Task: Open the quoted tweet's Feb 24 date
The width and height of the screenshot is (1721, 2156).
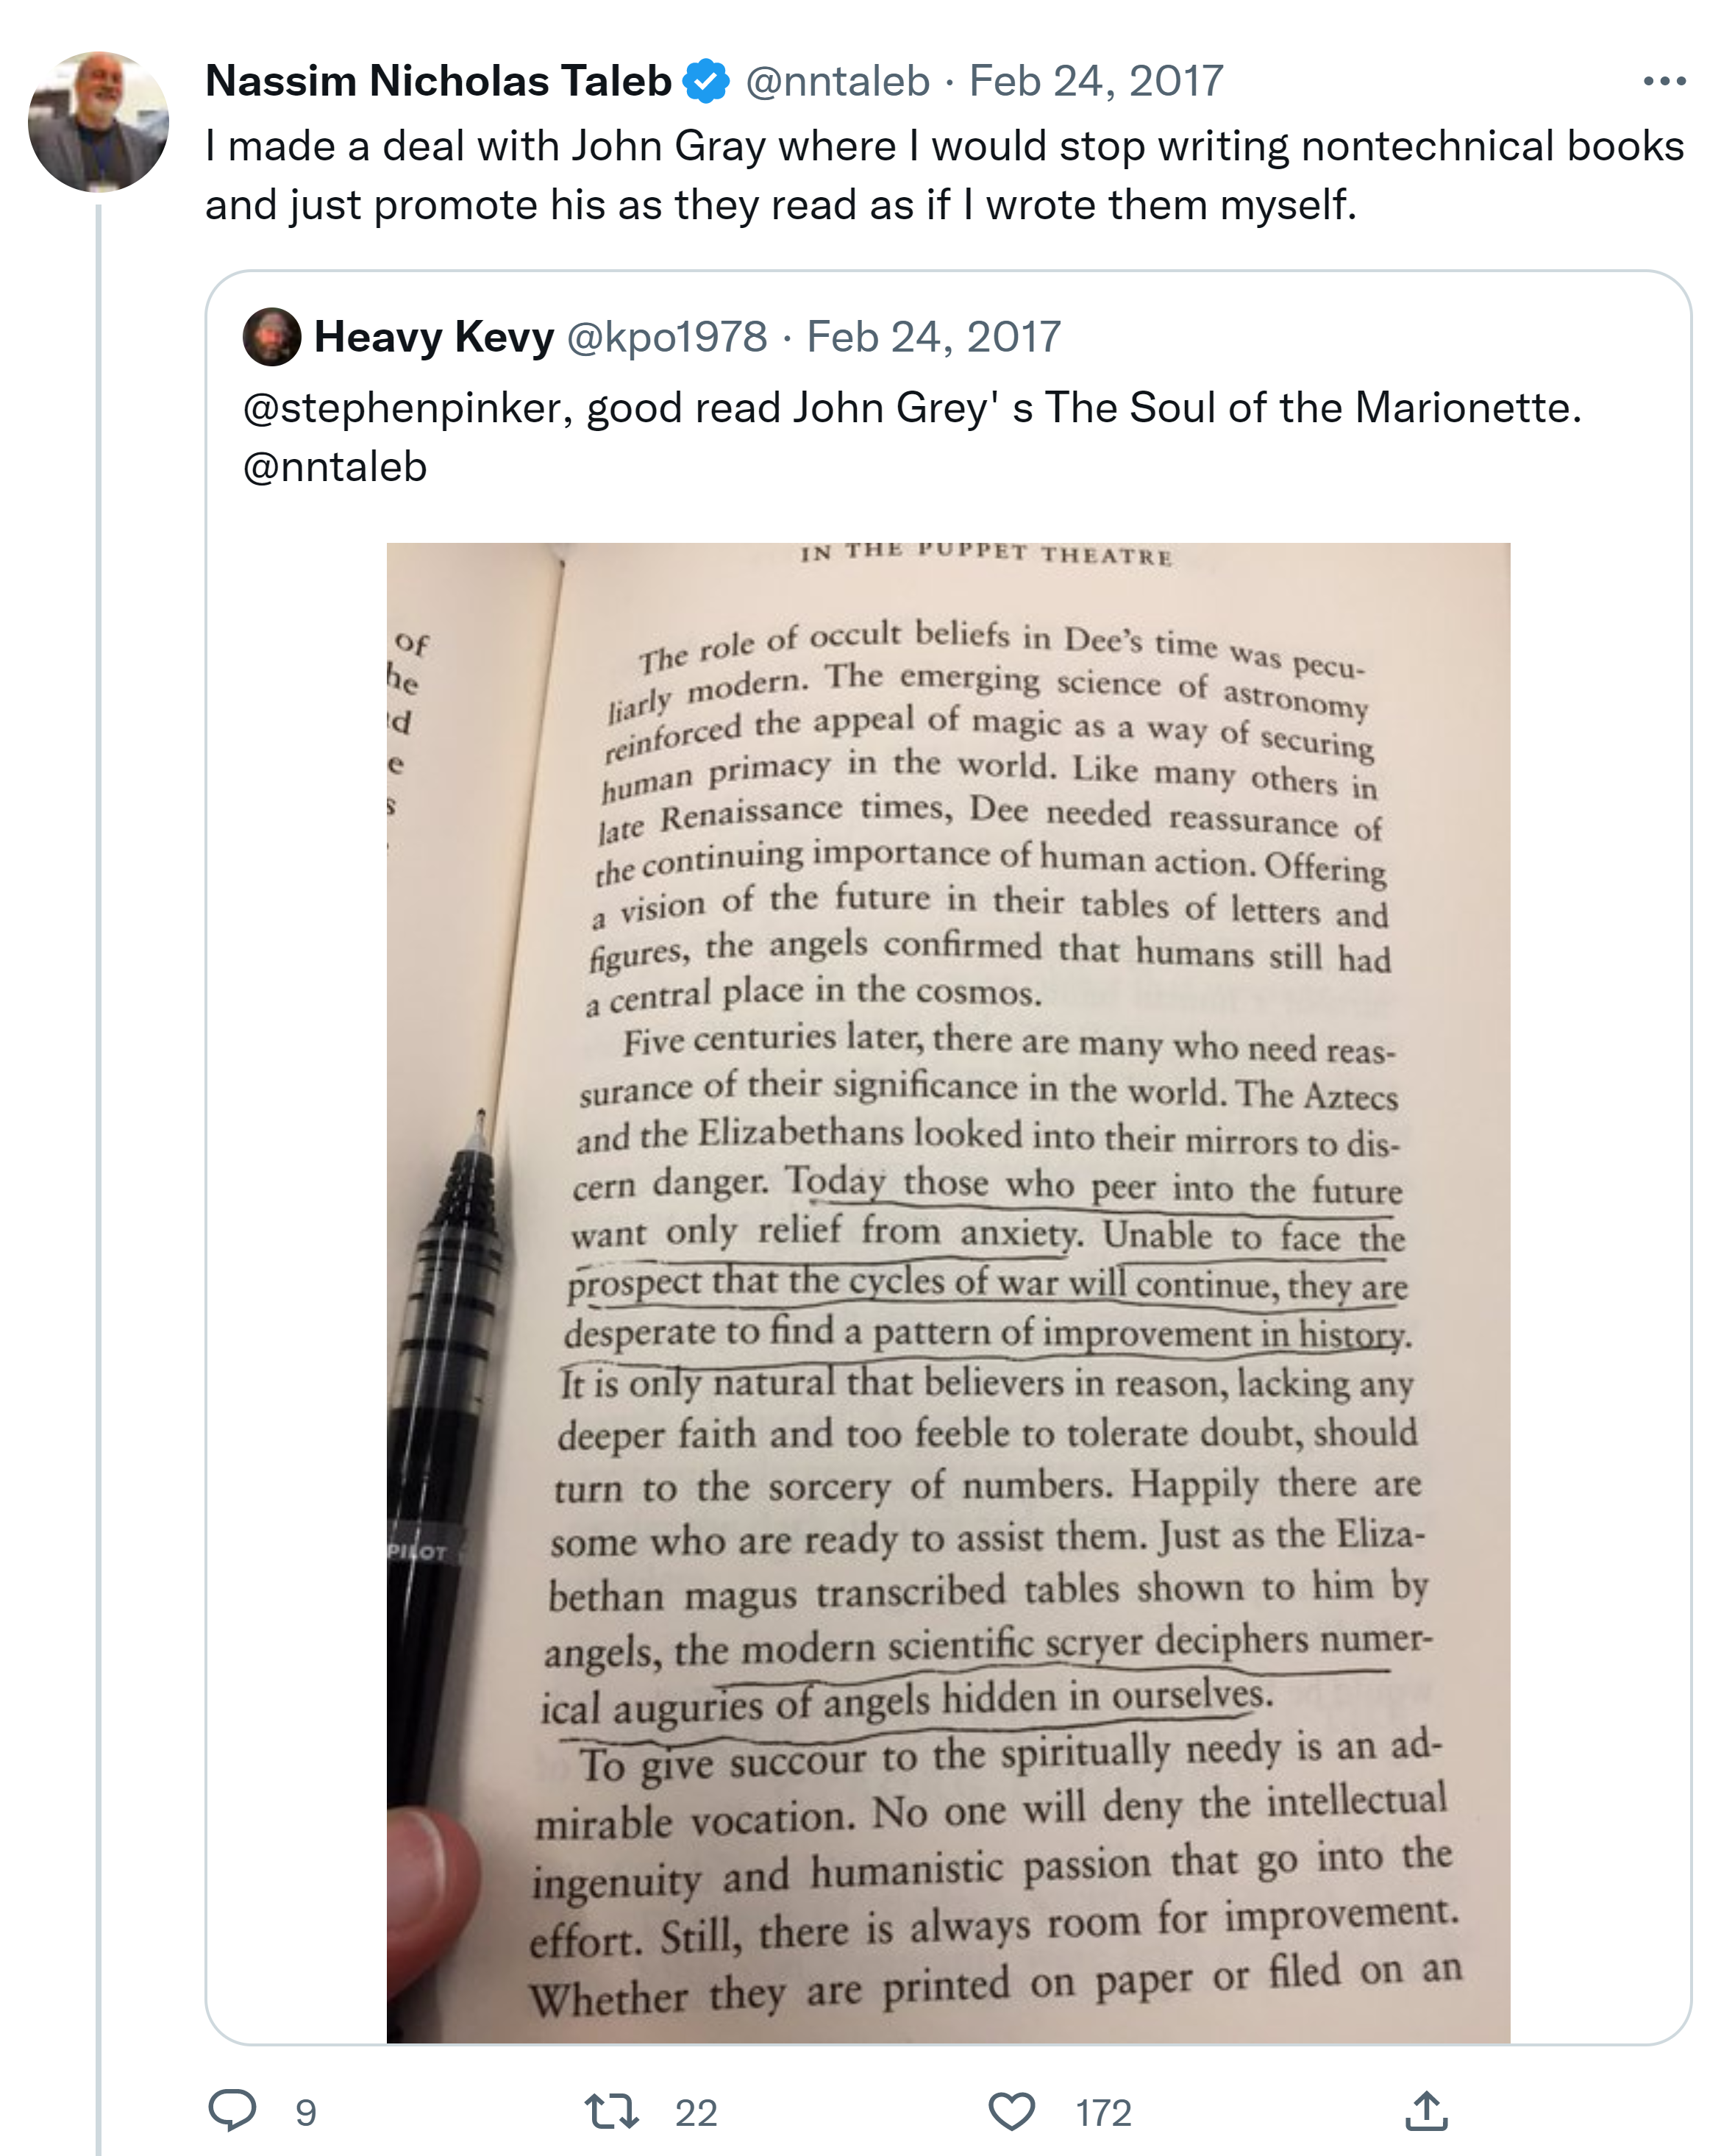Action: click(x=933, y=337)
